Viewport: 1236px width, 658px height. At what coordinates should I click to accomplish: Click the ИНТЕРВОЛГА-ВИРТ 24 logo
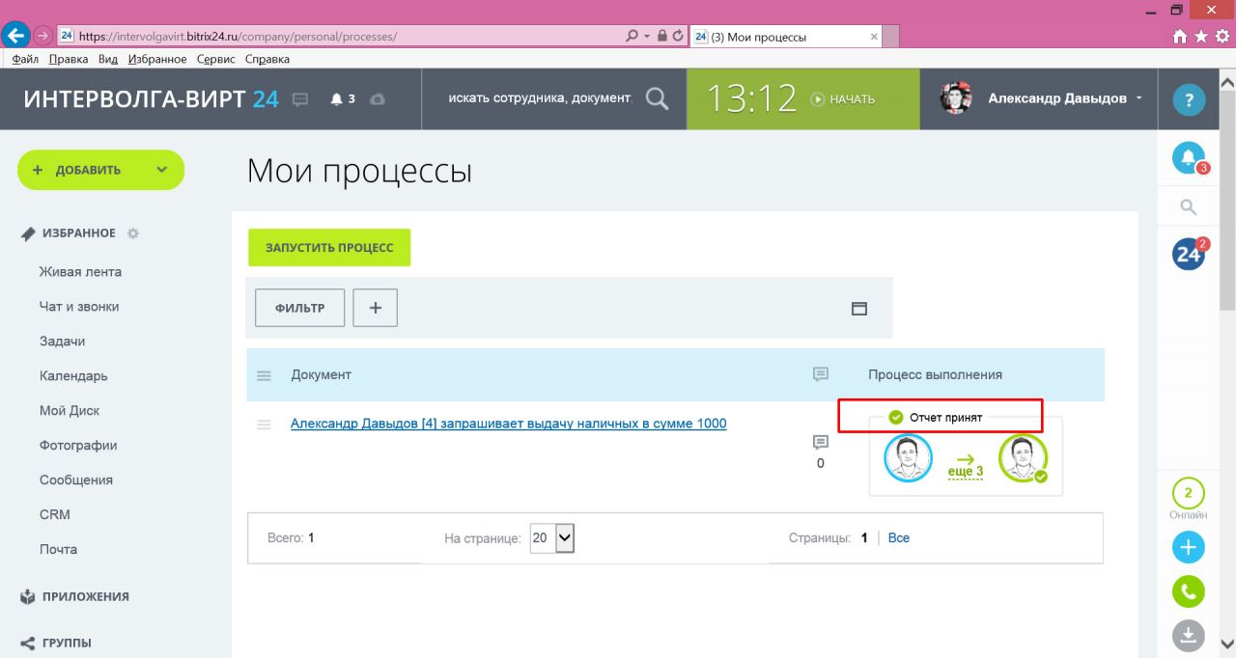click(x=151, y=98)
